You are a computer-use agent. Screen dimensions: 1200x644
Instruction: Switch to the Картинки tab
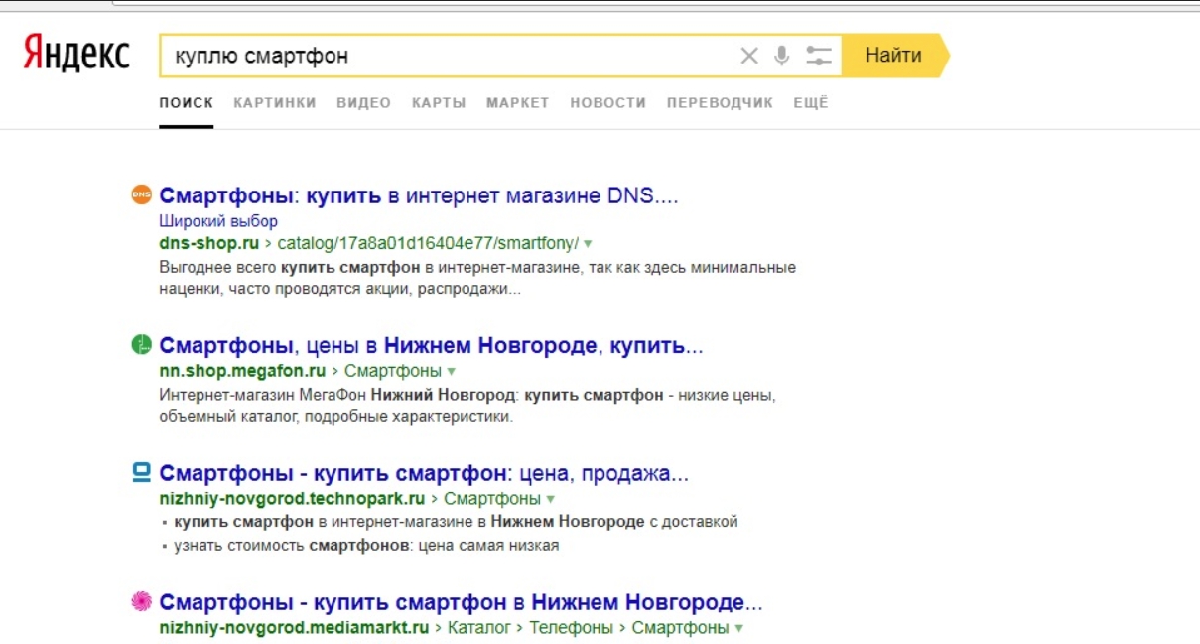[x=275, y=102]
